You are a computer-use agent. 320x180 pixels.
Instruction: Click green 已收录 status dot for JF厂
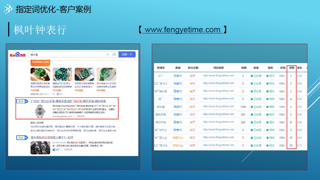click(x=252, y=76)
